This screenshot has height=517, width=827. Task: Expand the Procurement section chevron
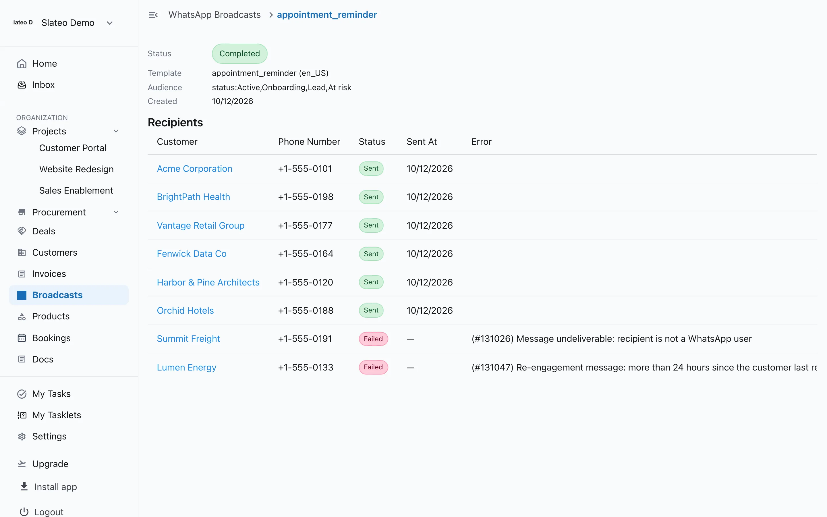[116, 212]
